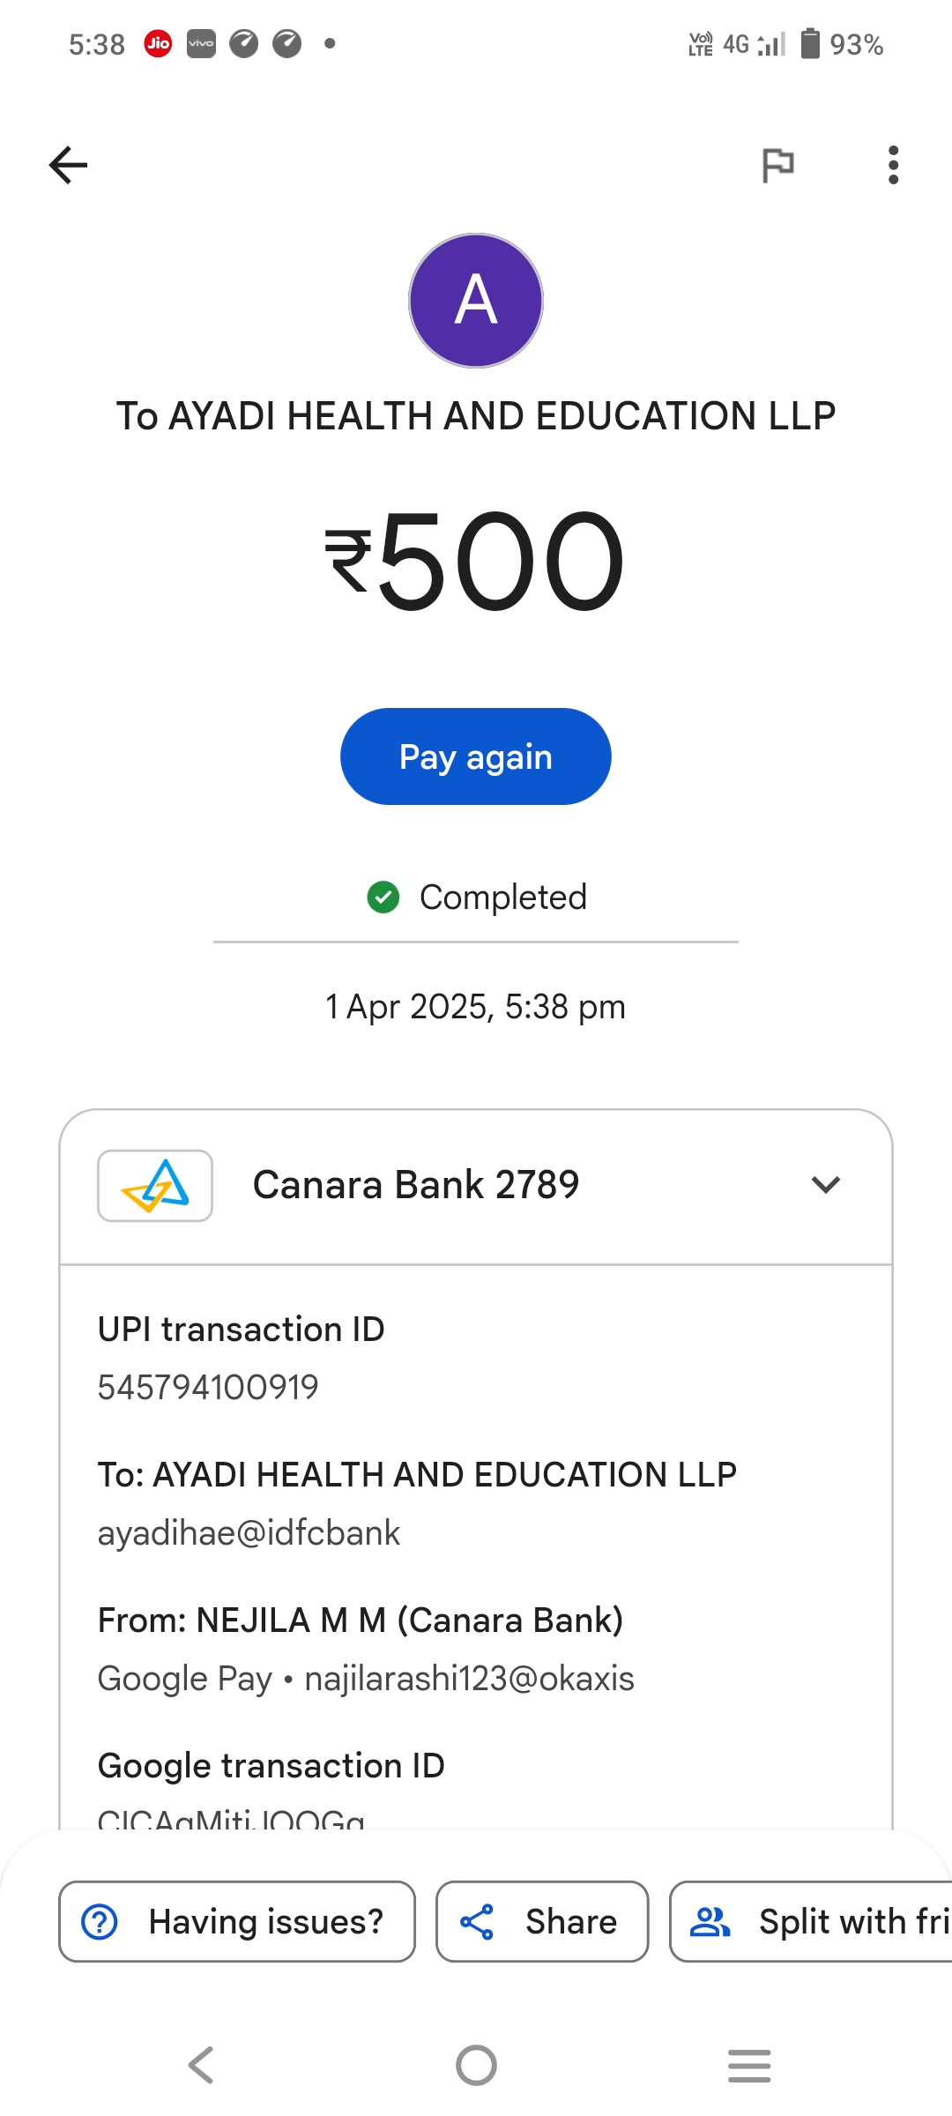
Task: Tap the ayadihae@idfcbank UPI address
Action: pos(249,1533)
